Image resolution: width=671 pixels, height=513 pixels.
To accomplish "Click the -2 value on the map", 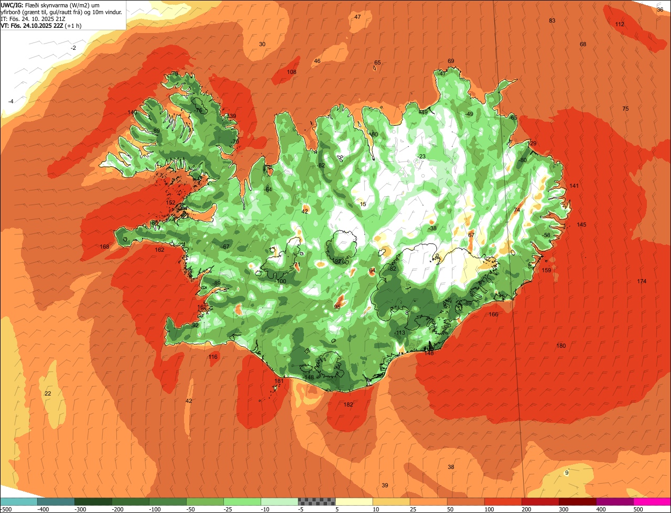I will [x=73, y=48].
